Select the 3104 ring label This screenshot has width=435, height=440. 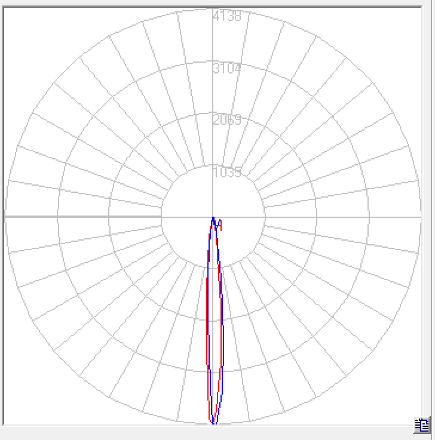coord(227,68)
